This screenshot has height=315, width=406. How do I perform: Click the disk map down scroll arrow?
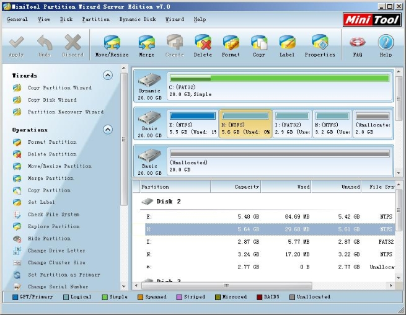[x=399, y=173]
